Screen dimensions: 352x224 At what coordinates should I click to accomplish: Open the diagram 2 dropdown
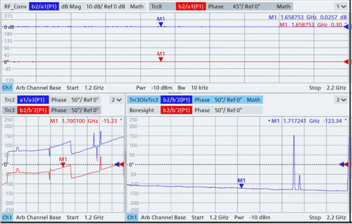point(116,100)
